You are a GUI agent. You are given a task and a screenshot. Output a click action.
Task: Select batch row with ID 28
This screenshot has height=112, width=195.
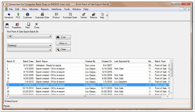(88, 91)
